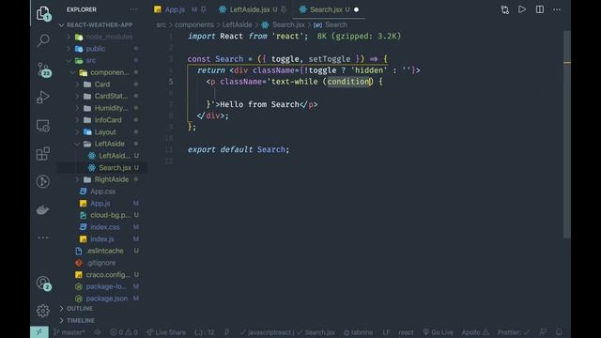The width and height of the screenshot is (601, 338).
Task: Unpin the App.js tab pin icon
Action: 204,9
